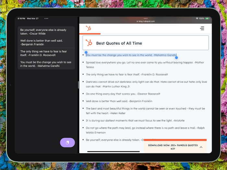Open the HubSpot hamburger menu
The image size is (227, 170).
click(x=202, y=28)
